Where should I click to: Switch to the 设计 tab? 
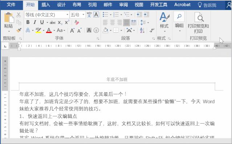click(61, 5)
